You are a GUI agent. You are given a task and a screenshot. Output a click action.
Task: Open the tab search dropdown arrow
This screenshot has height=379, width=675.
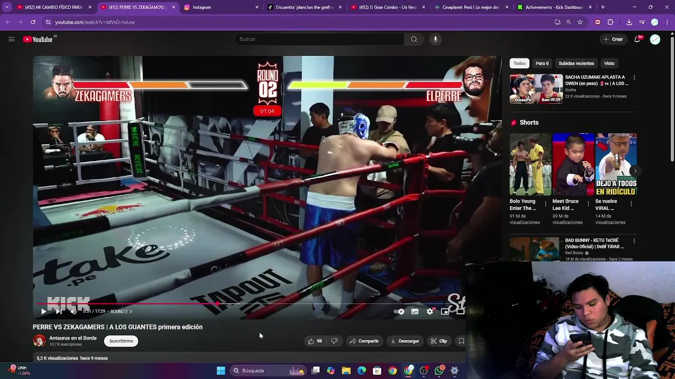(6, 7)
